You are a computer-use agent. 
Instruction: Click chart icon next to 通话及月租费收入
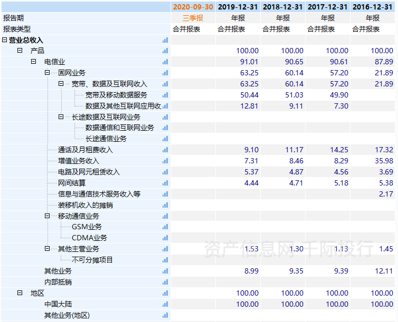(165, 150)
